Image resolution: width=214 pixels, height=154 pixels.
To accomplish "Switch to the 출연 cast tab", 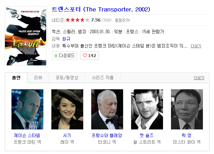I will pyautogui.click(x=16, y=78).
